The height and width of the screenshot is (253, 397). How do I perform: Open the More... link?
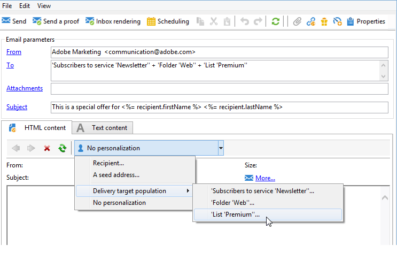coord(265,178)
